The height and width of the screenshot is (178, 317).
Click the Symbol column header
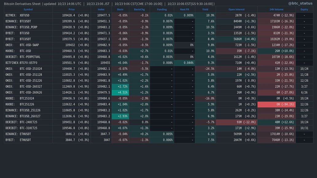pos(28,9)
